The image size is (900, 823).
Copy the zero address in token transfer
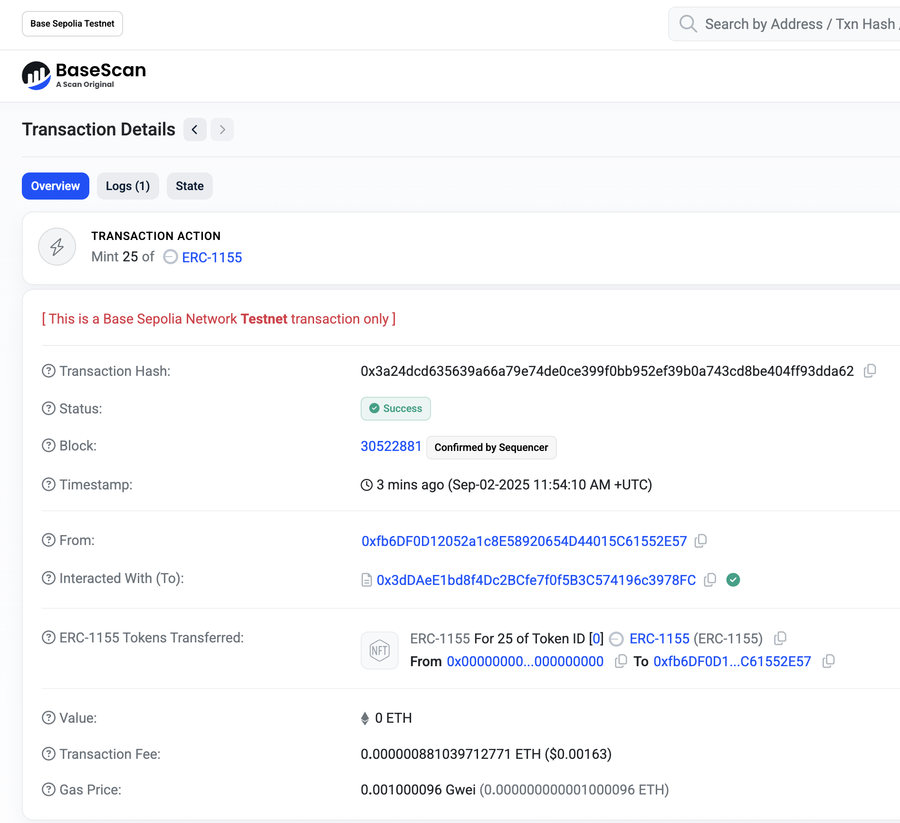(x=621, y=661)
